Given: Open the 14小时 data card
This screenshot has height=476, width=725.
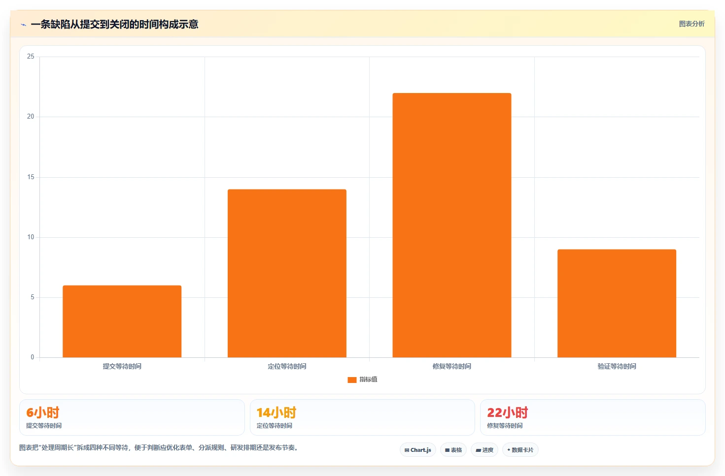Looking at the screenshot, I should (362, 417).
